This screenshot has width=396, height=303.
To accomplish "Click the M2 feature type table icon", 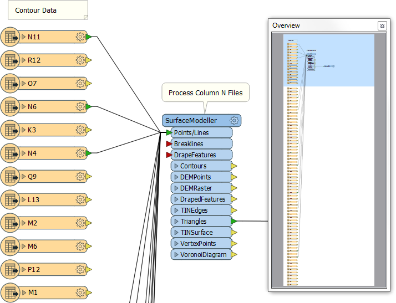I will pyautogui.click(x=10, y=223).
